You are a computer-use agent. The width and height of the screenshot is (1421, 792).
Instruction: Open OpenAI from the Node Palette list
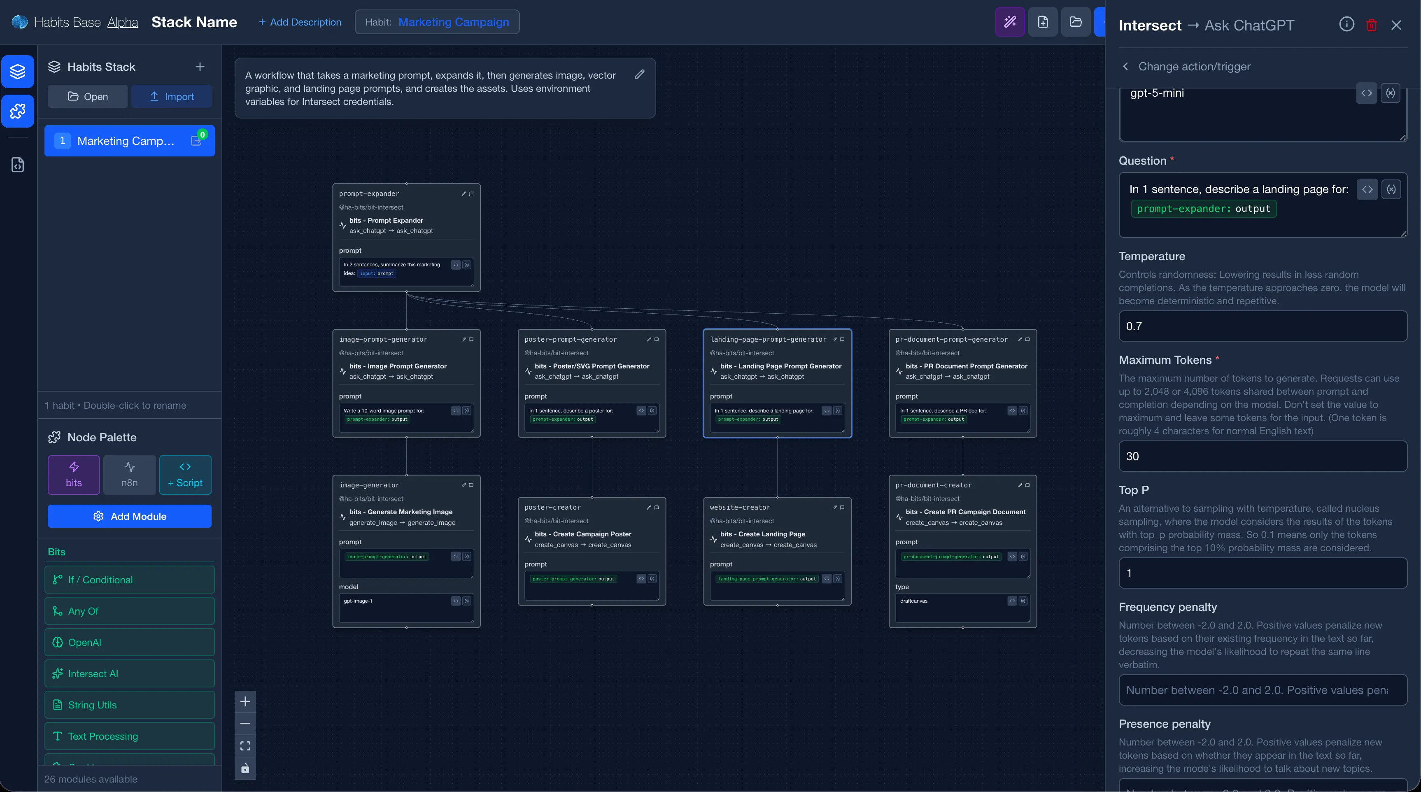coord(129,642)
